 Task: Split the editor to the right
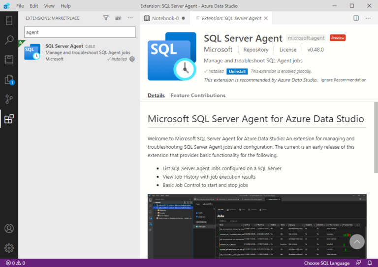(x=356, y=18)
